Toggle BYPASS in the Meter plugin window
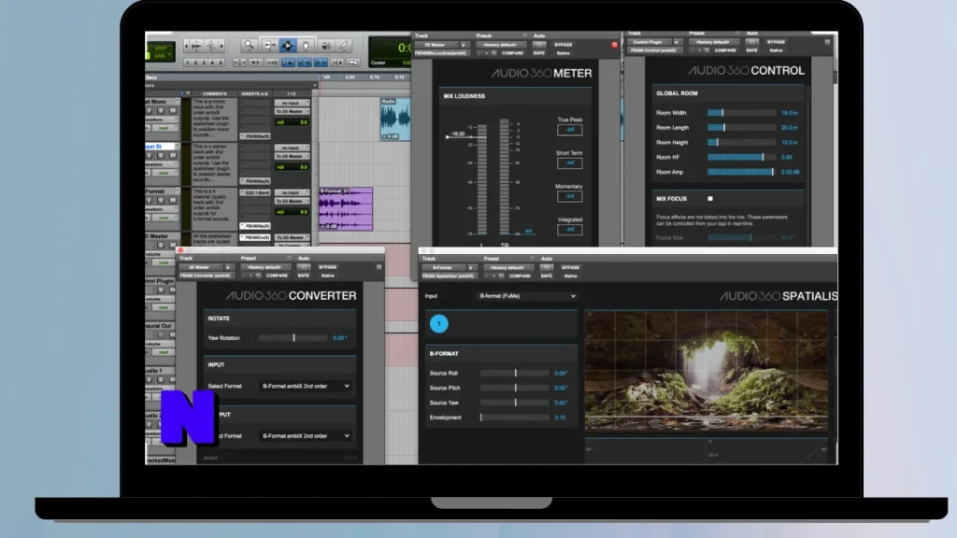 563,45
